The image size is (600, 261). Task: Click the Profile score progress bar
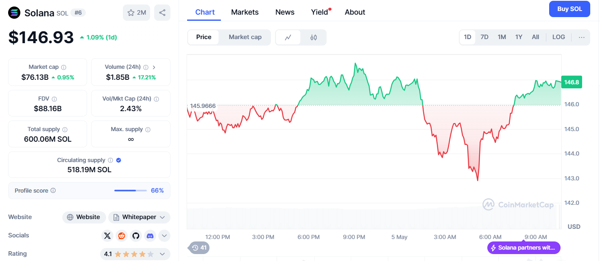coord(131,191)
